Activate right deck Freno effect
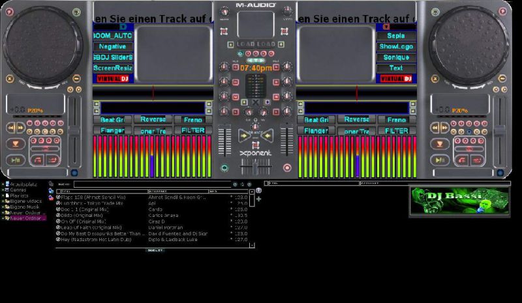This screenshot has width=522, height=303. [x=397, y=120]
